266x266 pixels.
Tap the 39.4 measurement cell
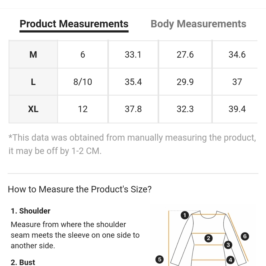[237, 109]
